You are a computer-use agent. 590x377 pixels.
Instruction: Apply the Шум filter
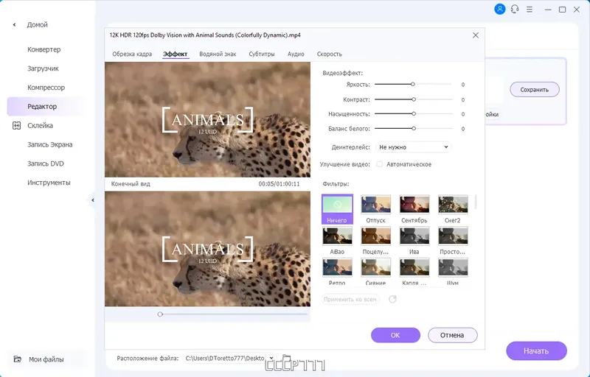[x=453, y=272]
